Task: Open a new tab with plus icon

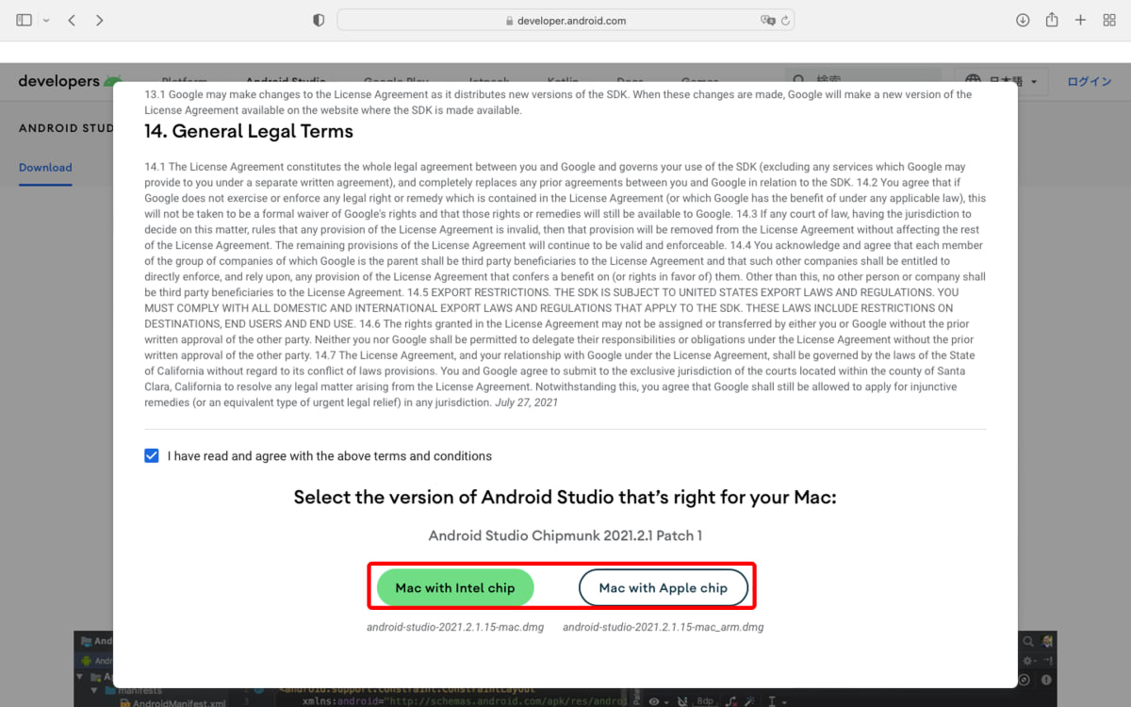Action: [x=1081, y=20]
